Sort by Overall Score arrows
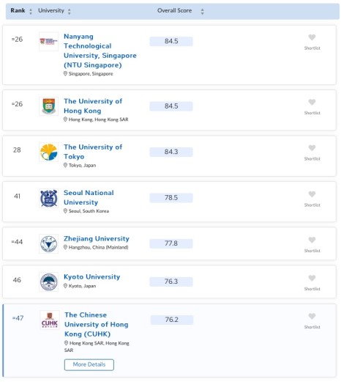This screenshot has width=341, height=382. pos(202,11)
